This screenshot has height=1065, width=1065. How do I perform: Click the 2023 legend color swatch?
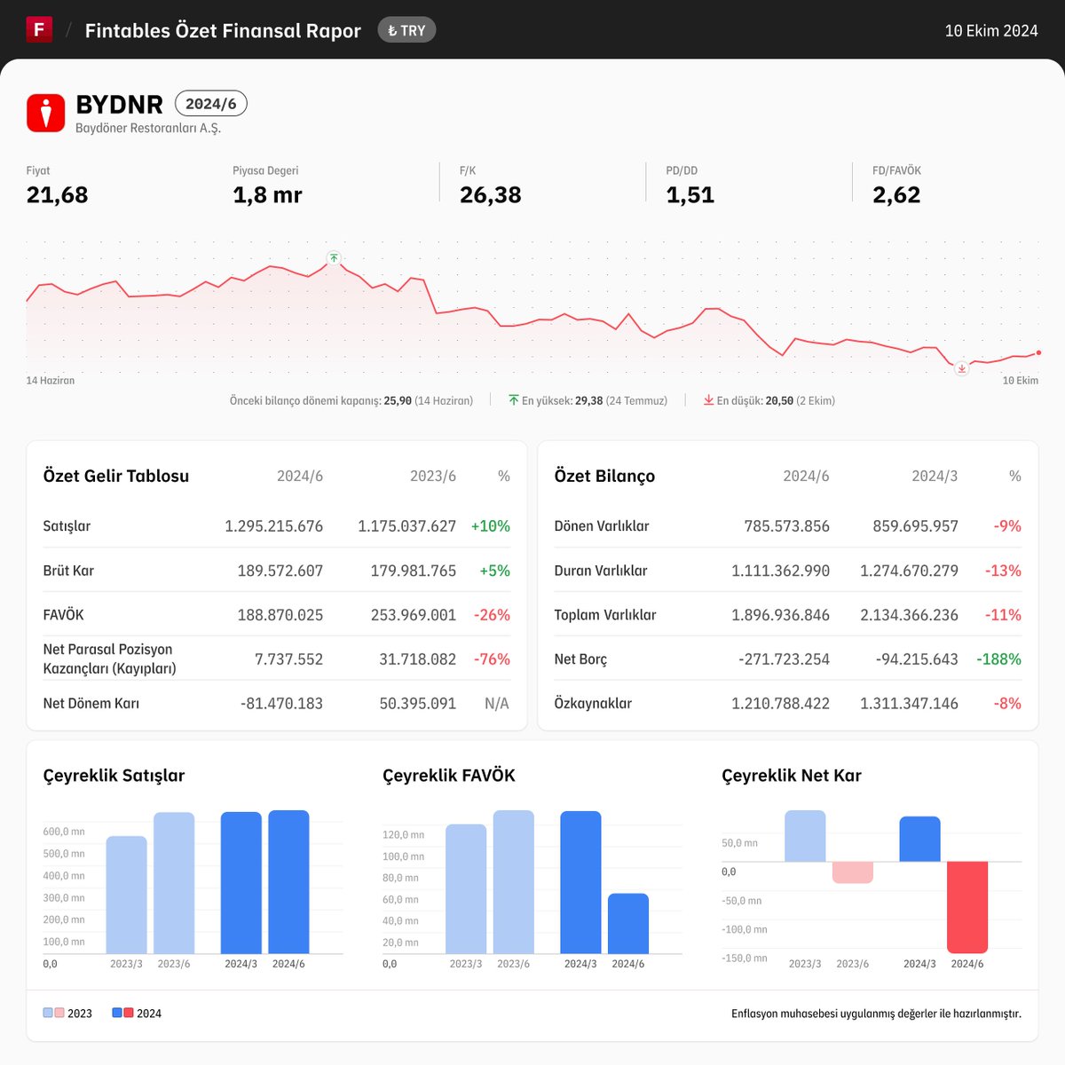click(x=53, y=1013)
